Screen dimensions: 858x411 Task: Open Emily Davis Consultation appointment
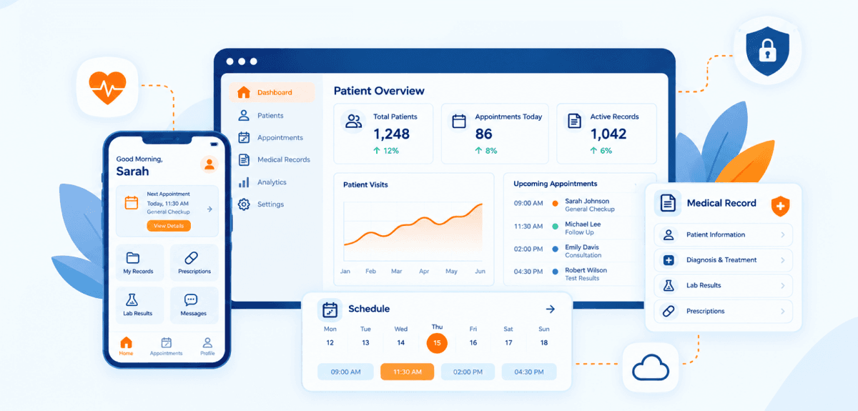point(580,251)
